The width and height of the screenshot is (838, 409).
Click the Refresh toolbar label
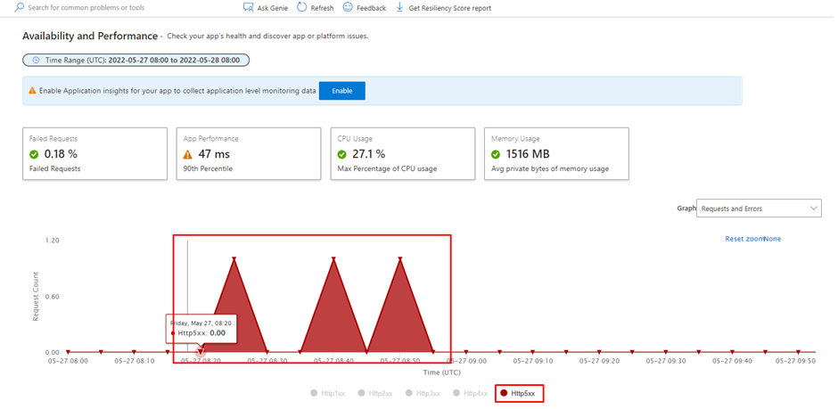pos(322,8)
